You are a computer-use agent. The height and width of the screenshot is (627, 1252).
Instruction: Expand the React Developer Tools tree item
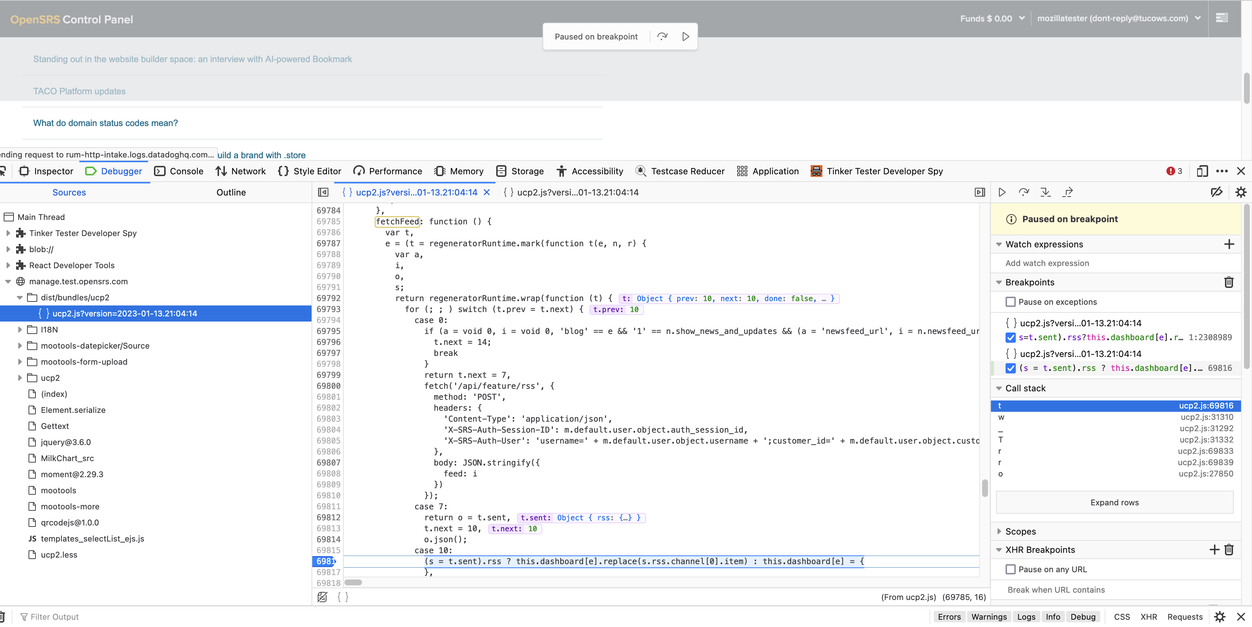coord(8,265)
